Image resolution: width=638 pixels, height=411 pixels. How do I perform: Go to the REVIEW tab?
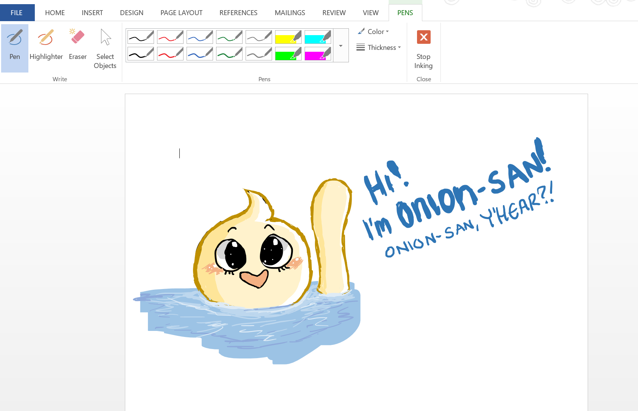[334, 13]
